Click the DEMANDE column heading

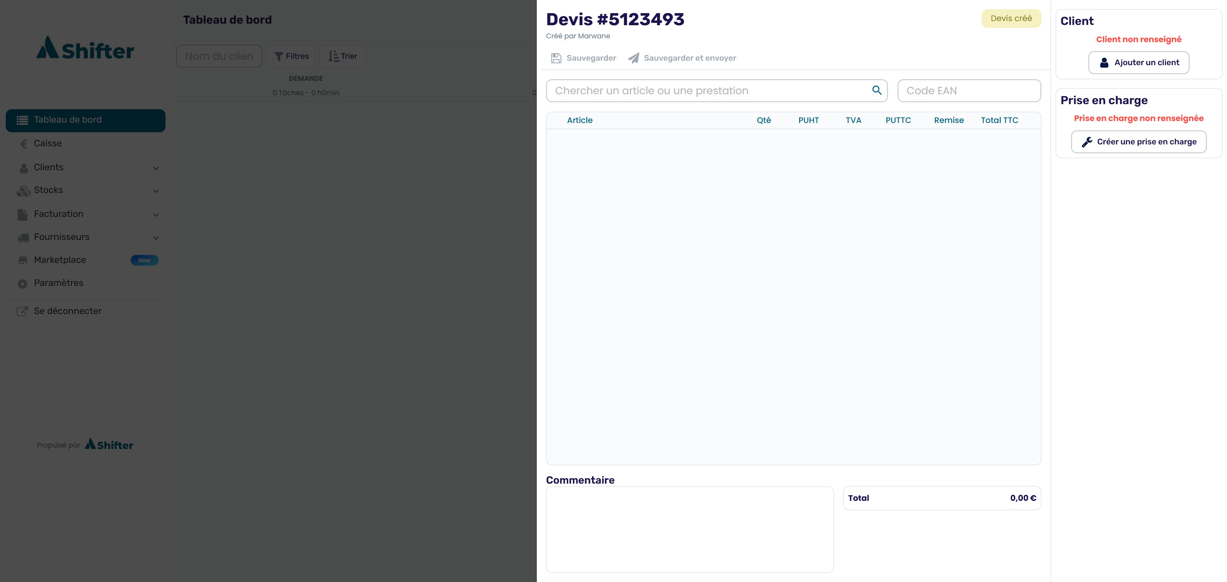pos(306,79)
